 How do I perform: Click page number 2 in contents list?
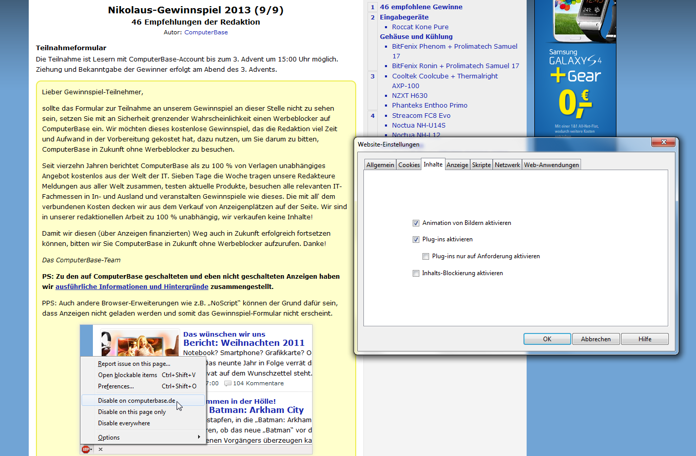[x=373, y=17]
